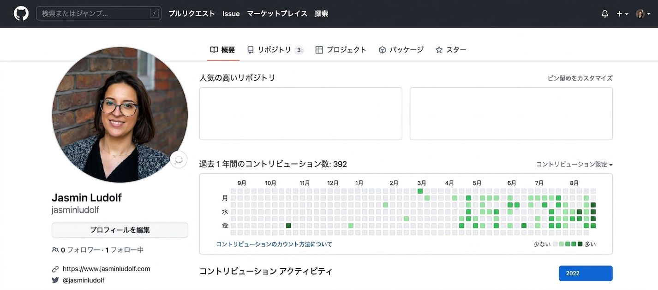This screenshot has height=290, width=658.
Task: Open Issue in top navigation
Action: click(231, 14)
